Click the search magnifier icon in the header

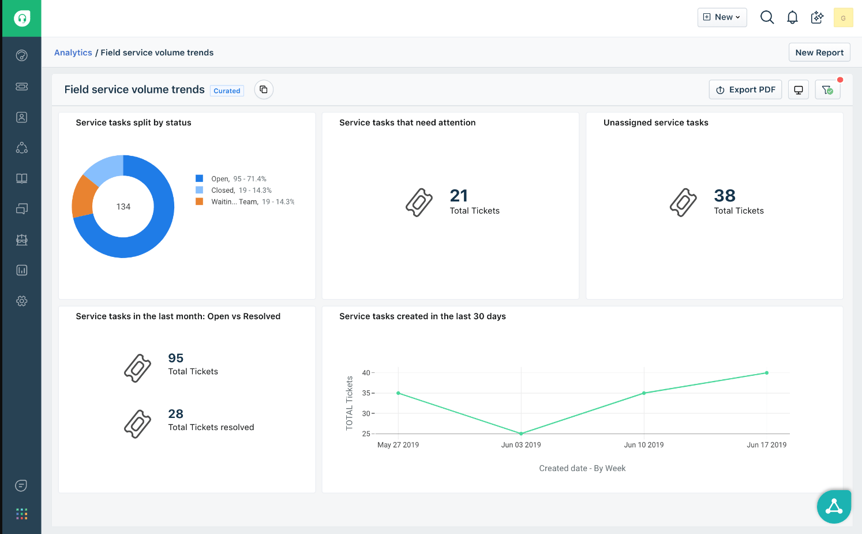[x=767, y=17]
